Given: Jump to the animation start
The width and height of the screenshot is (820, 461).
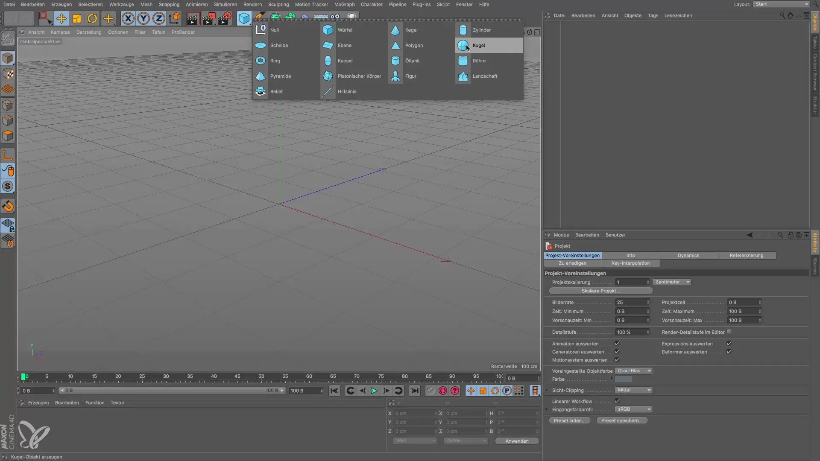Looking at the screenshot, I should point(334,391).
